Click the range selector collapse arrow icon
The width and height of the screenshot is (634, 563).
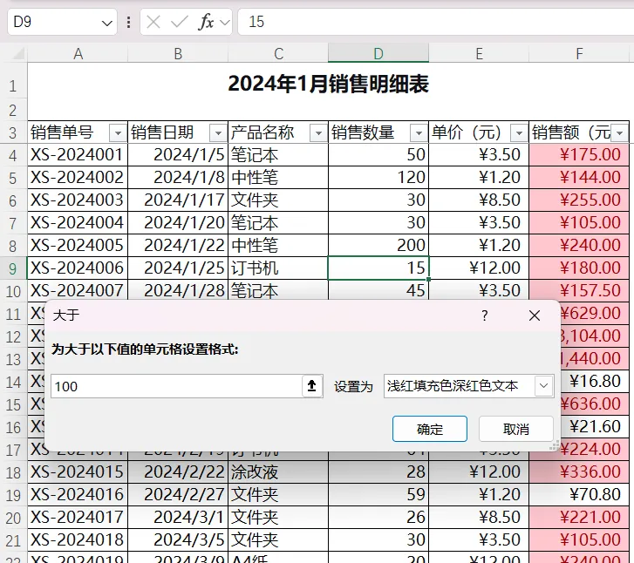(x=311, y=386)
